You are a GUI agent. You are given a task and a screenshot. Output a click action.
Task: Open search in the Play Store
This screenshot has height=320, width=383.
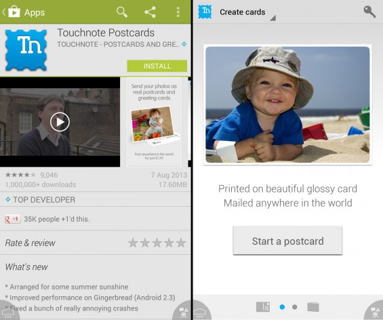(122, 12)
